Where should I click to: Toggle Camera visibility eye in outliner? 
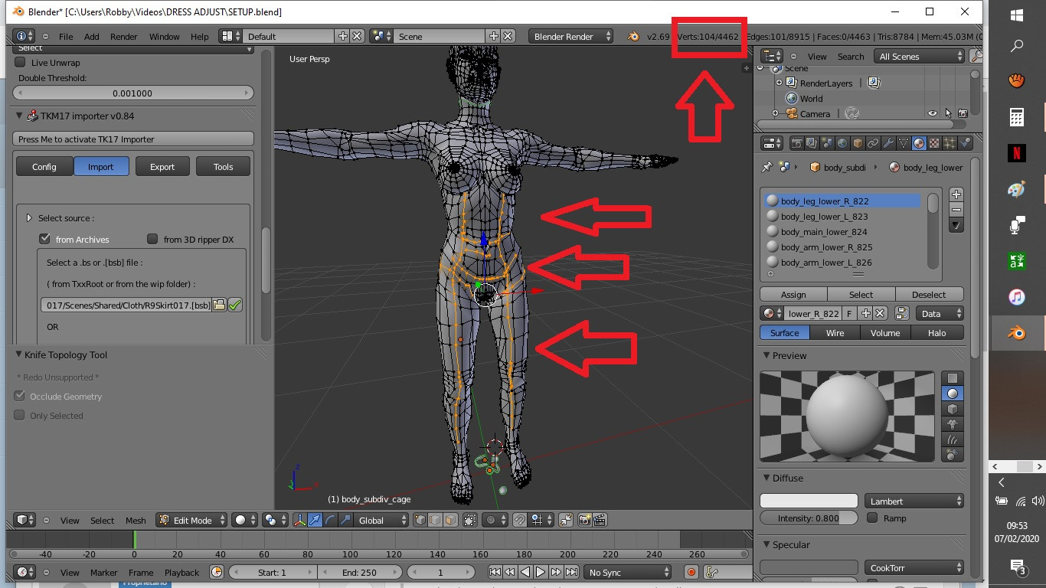point(933,113)
